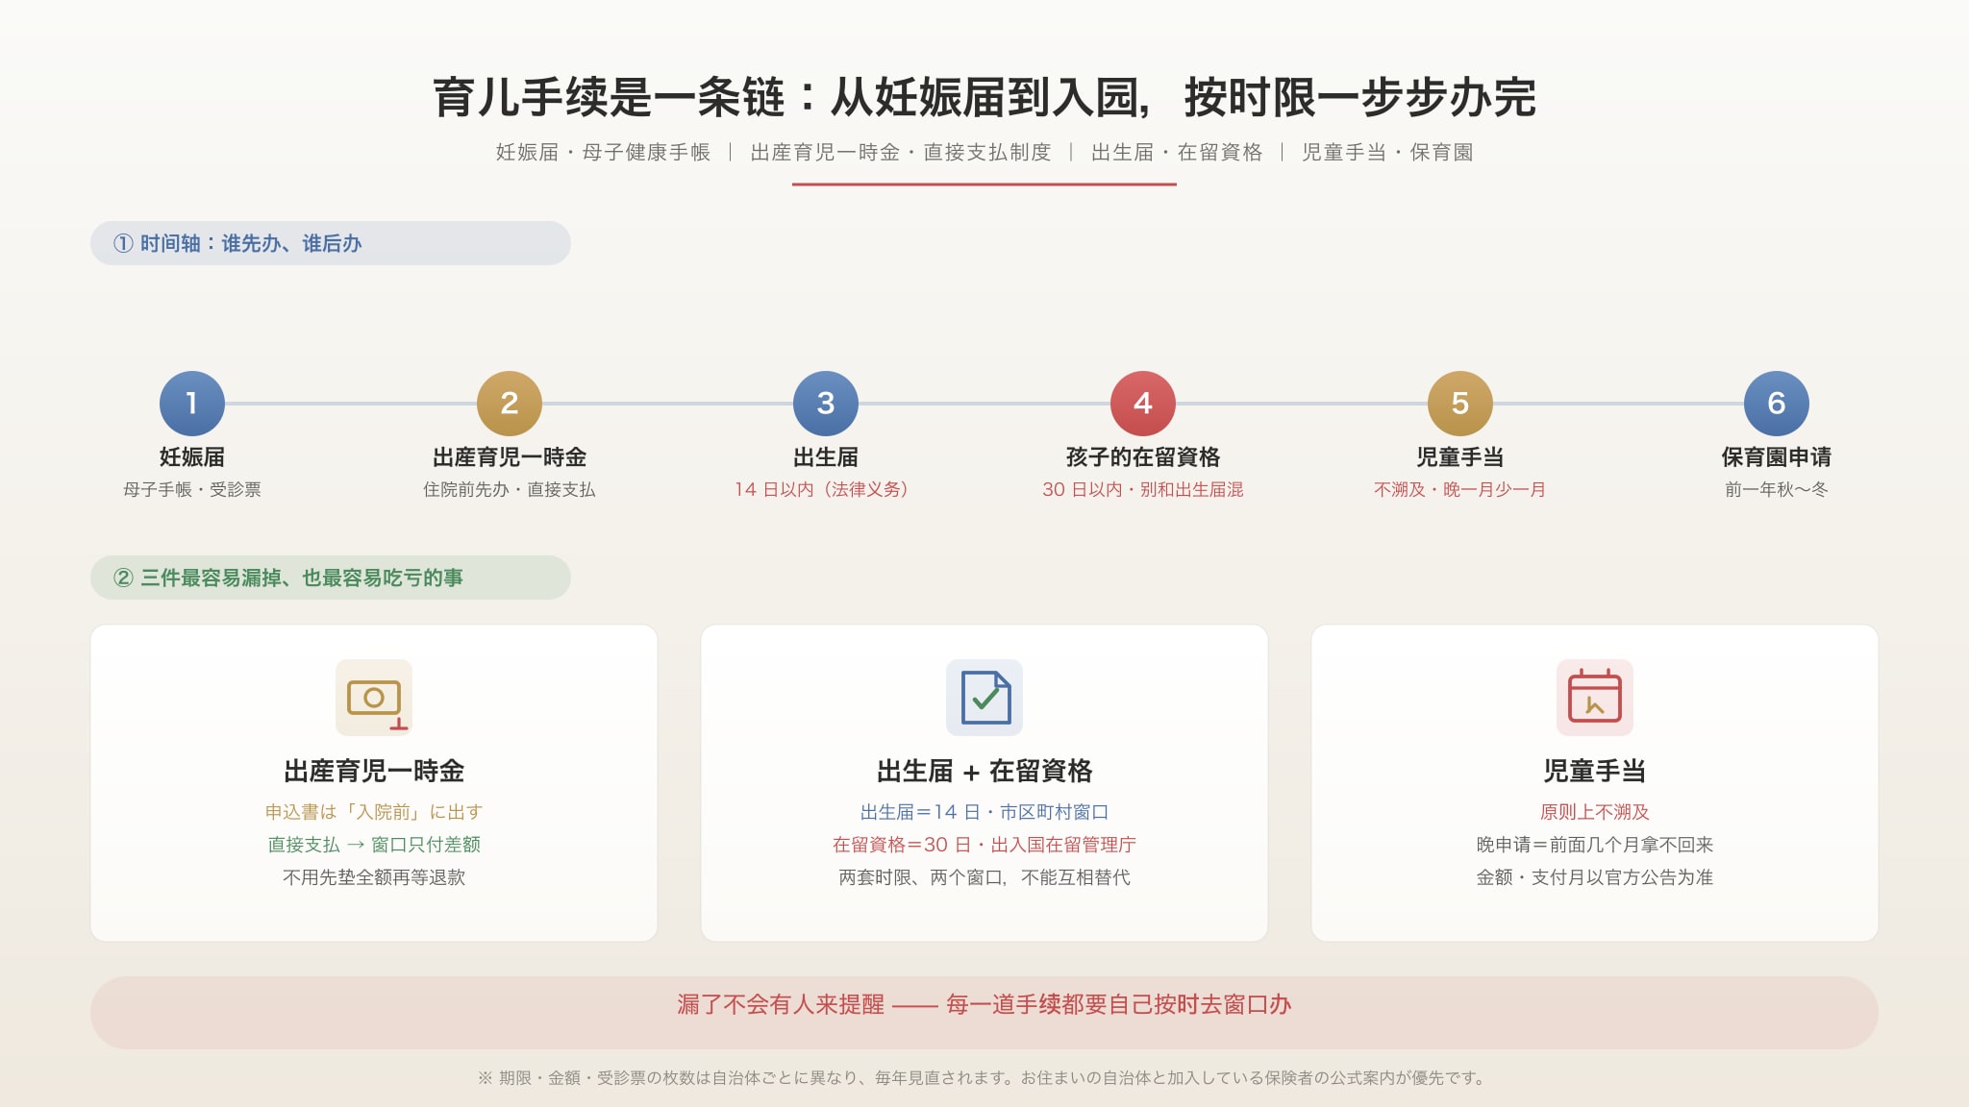Click the banknote icon above 出産育児一時金
1969x1107 pixels.
point(374,698)
